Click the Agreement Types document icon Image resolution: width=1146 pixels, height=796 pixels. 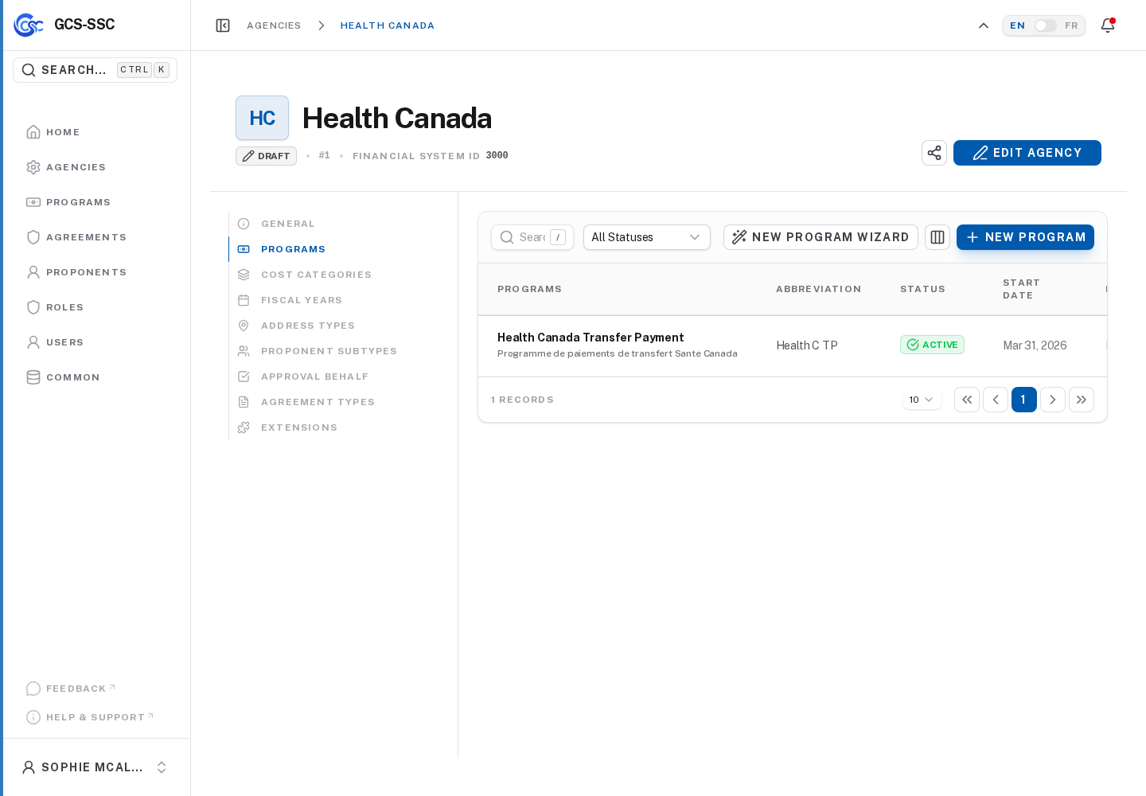point(244,402)
